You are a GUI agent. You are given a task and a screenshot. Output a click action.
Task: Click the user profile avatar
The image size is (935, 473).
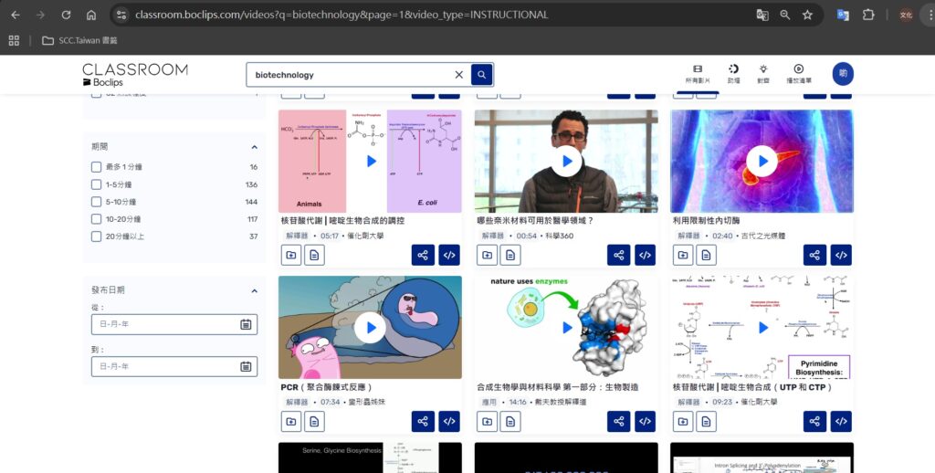click(x=843, y=74)
